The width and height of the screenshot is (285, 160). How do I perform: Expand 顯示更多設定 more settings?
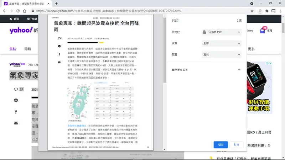[206, 70]
